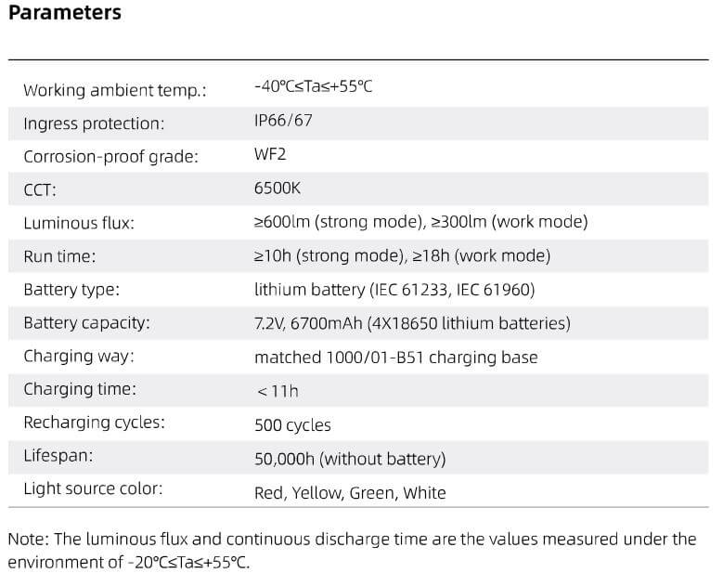
Task: Click the Run time label
Action: pos(59,256)
